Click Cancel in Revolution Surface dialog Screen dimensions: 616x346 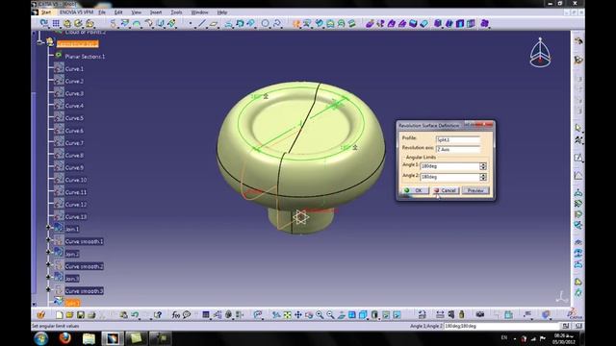pyautogui.click(x=446, y=190)
